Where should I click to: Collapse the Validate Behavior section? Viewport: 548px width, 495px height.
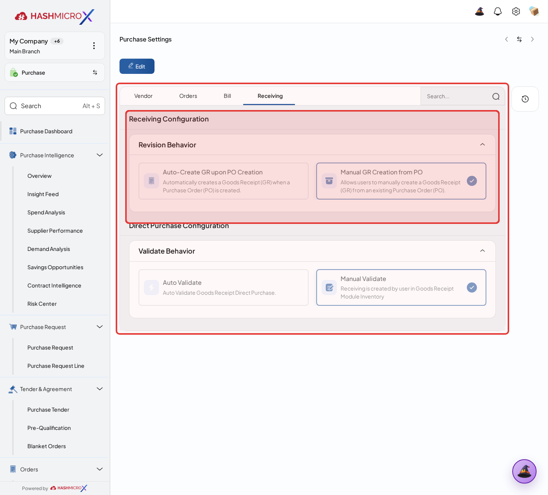[x=483, y=251]
